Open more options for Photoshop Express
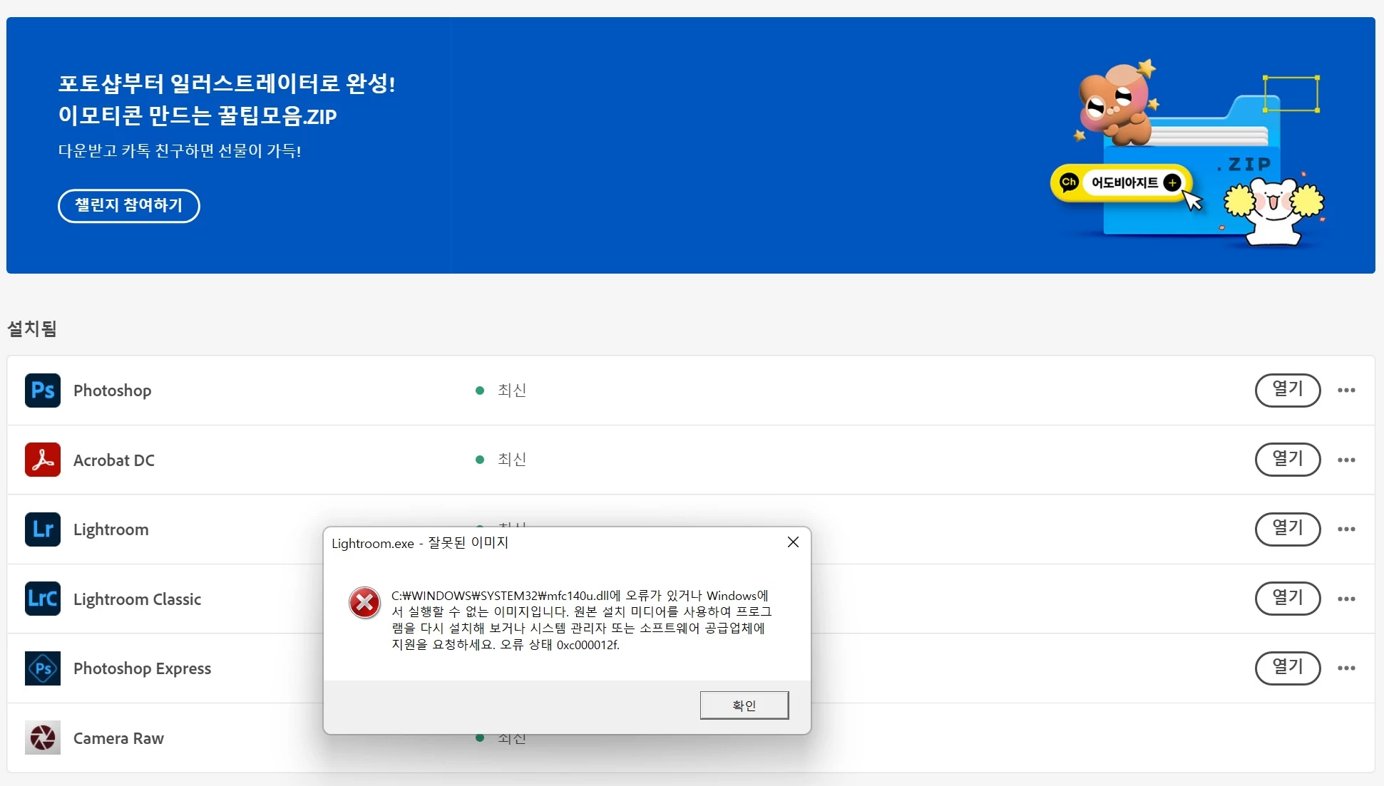 1346,668
